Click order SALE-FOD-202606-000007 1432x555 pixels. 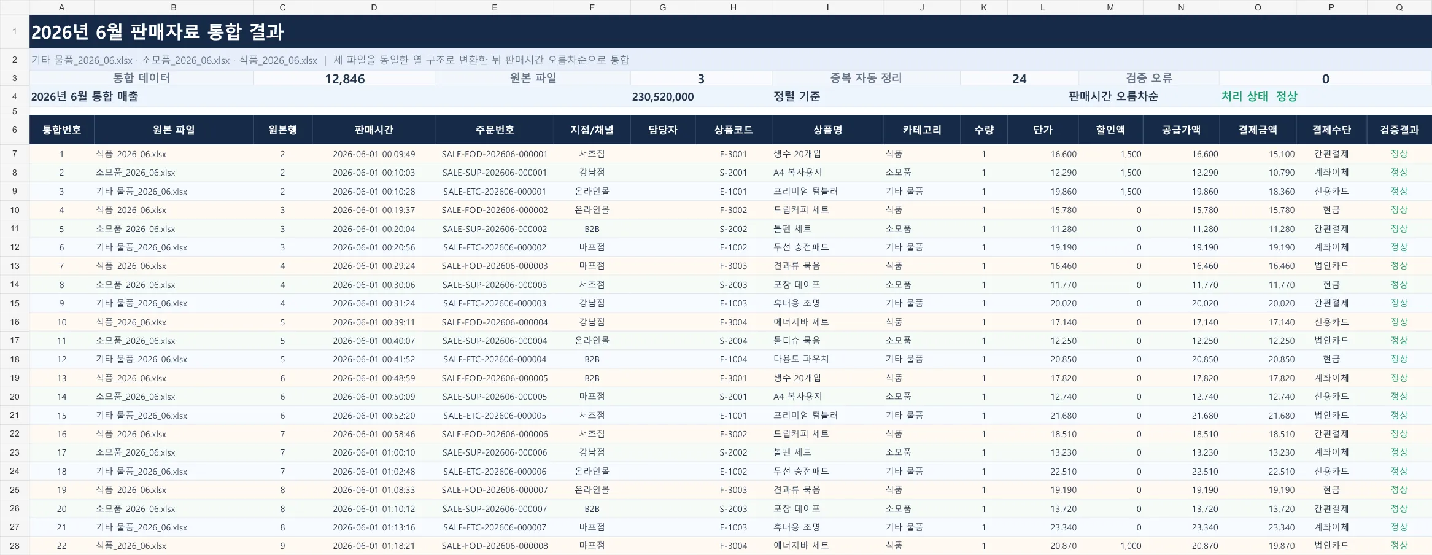[495, 490]
